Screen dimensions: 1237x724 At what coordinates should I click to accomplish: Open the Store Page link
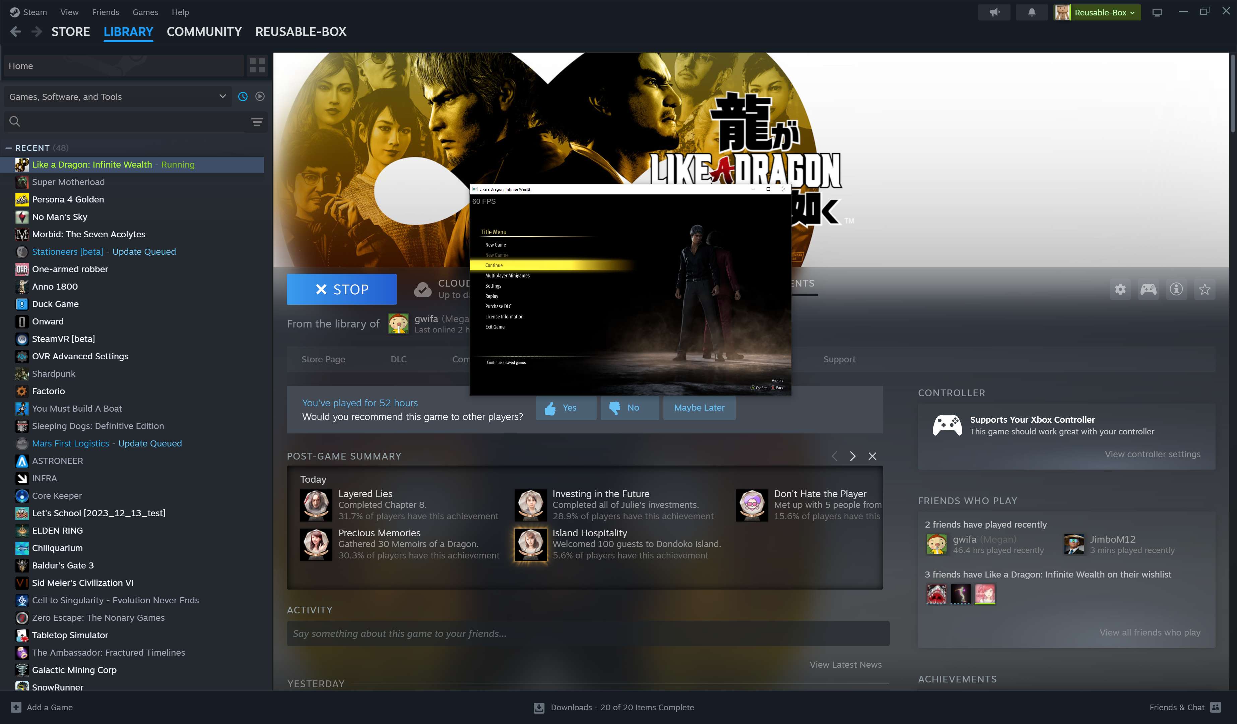[323, 360]
